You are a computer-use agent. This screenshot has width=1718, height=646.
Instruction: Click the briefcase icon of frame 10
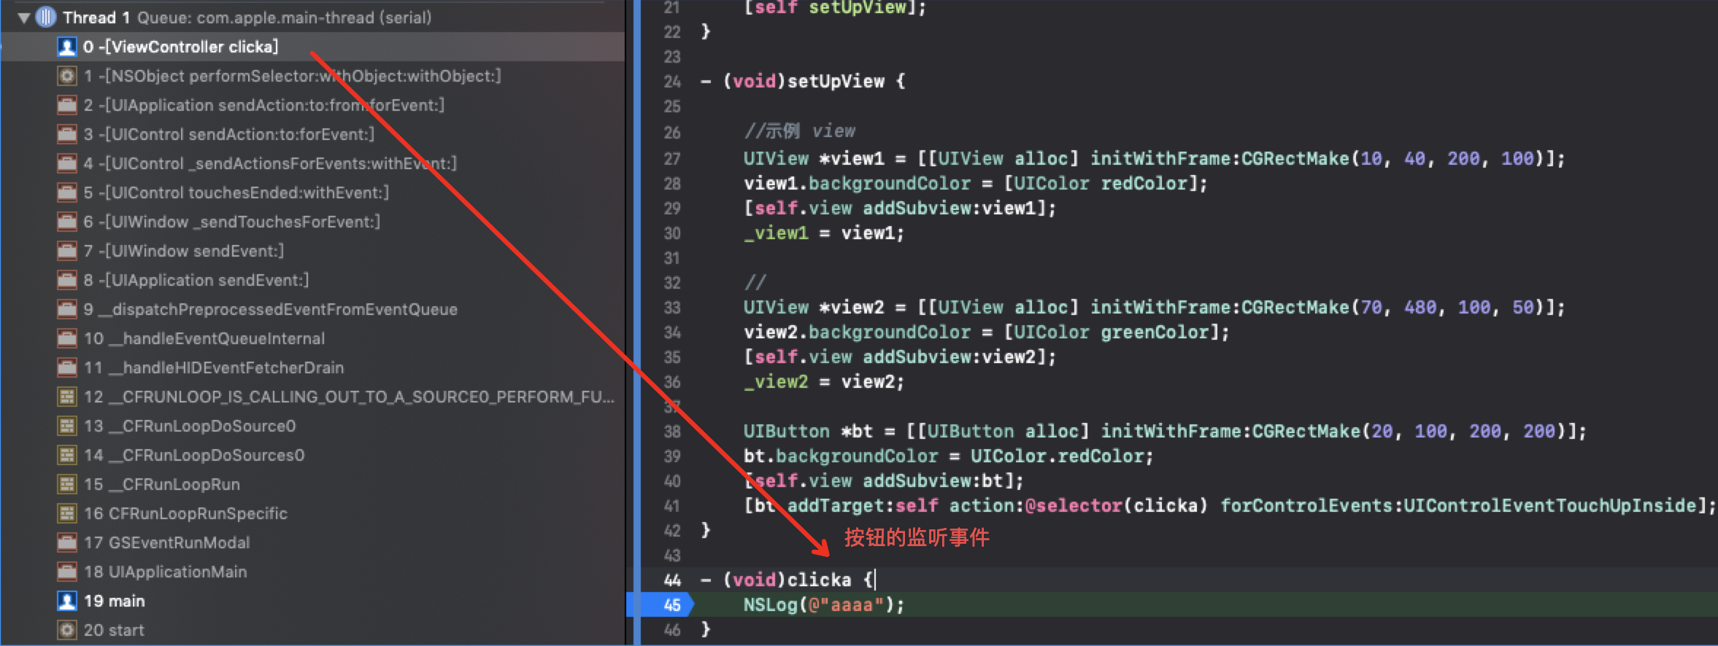coord(67,338)
